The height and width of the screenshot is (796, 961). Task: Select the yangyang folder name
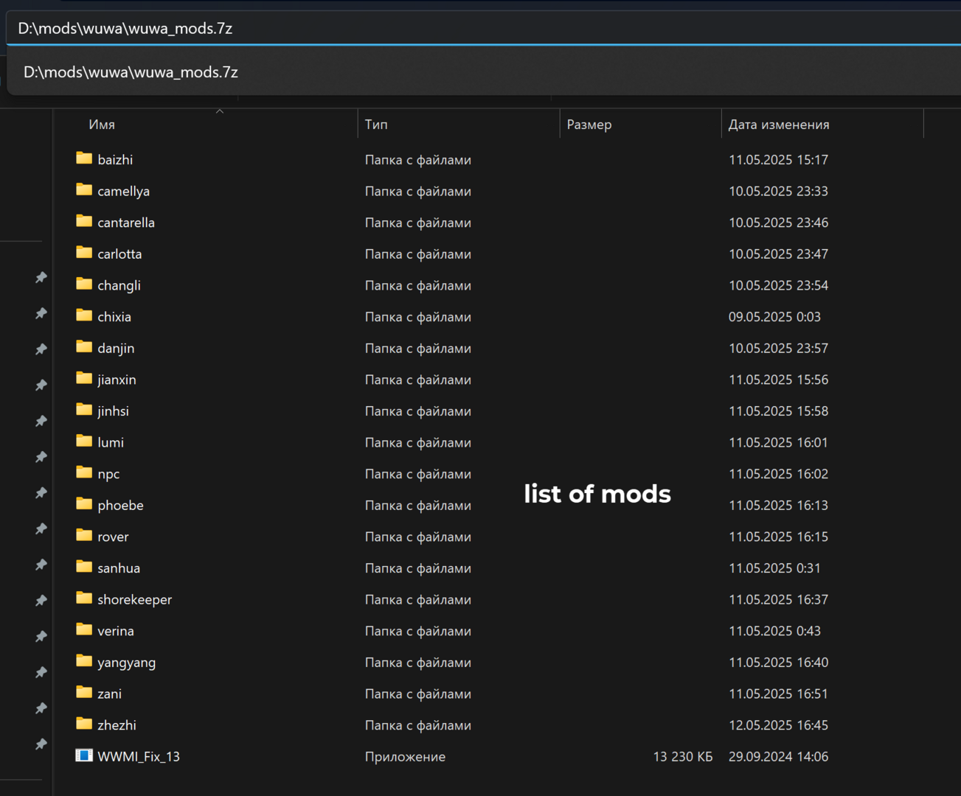[127, 663]
